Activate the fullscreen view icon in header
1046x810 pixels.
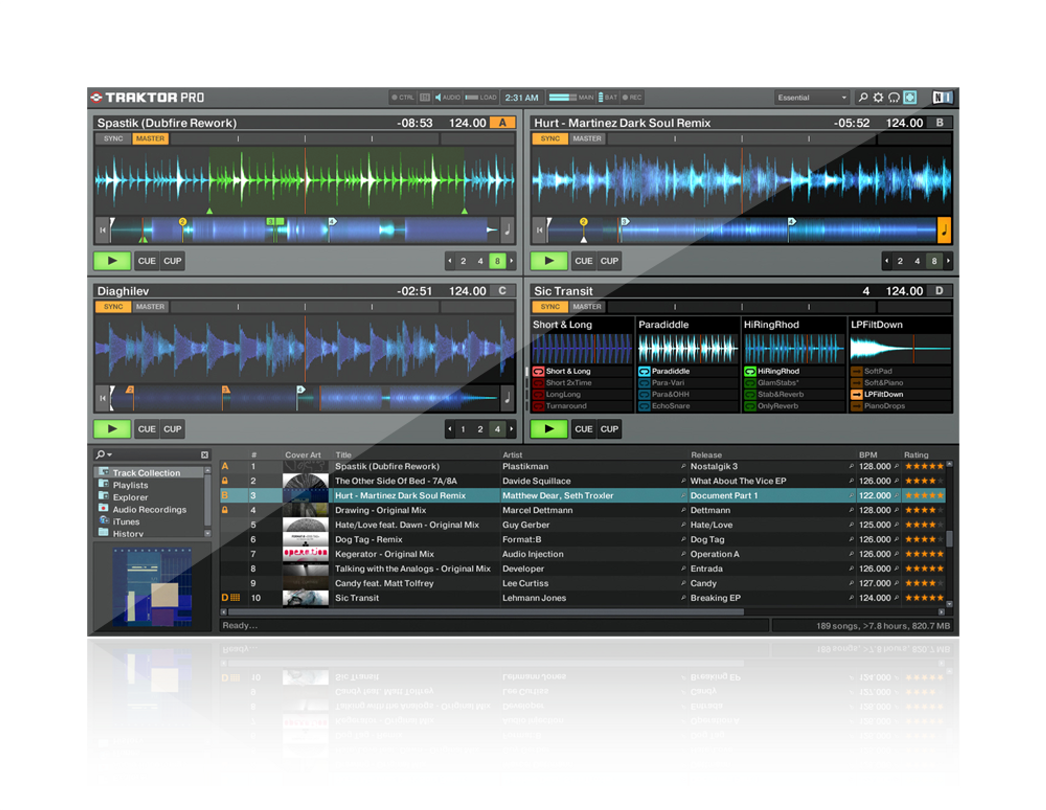[x=910, y=97]
